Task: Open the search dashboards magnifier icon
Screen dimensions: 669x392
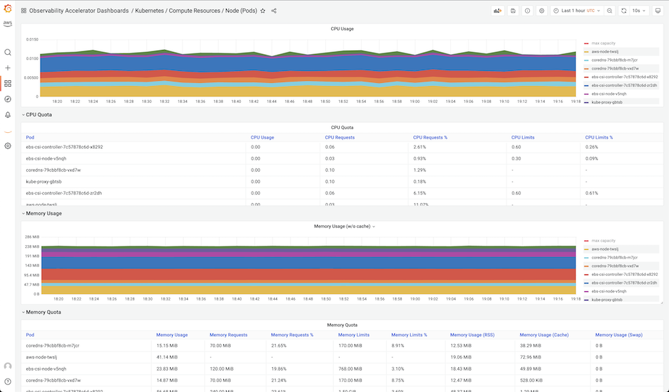Action: (x=7, y=52)
